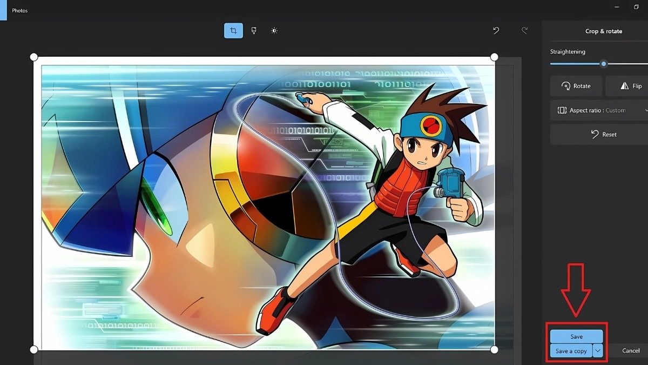Rotate the image with the Rotate button
This screenshot has height=365, width=648.
tap(576, 86)
